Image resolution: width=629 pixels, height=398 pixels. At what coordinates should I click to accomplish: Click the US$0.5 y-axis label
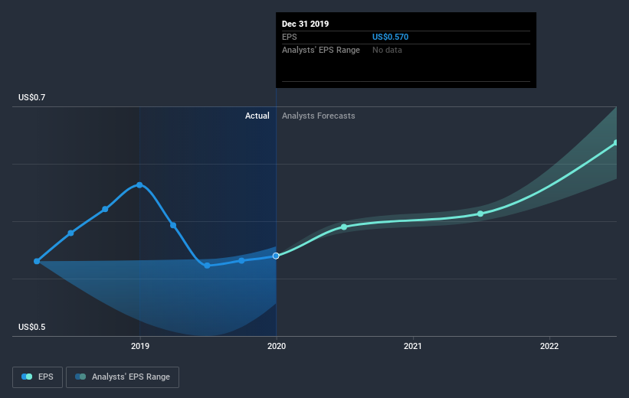point(31,327)
